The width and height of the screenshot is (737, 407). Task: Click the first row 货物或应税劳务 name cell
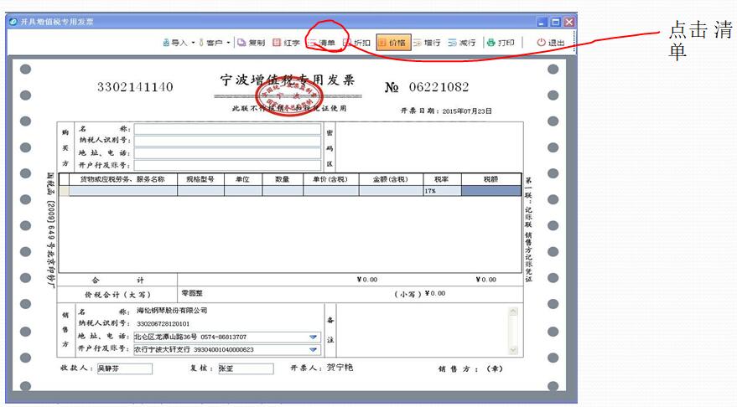click(122, 191)
